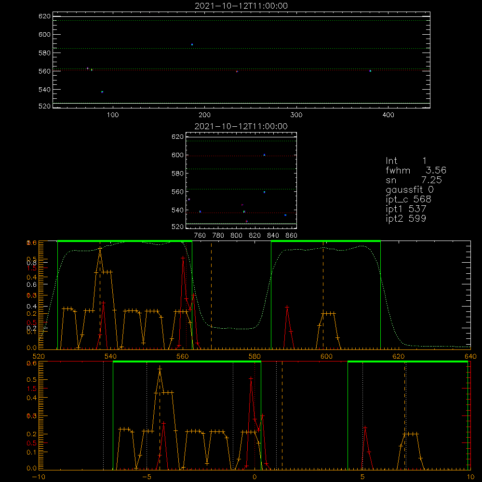Click the 840 x-axis label of the middle plot
The width and height of the screenshot is (482, 482).
[x=273, y=236]
